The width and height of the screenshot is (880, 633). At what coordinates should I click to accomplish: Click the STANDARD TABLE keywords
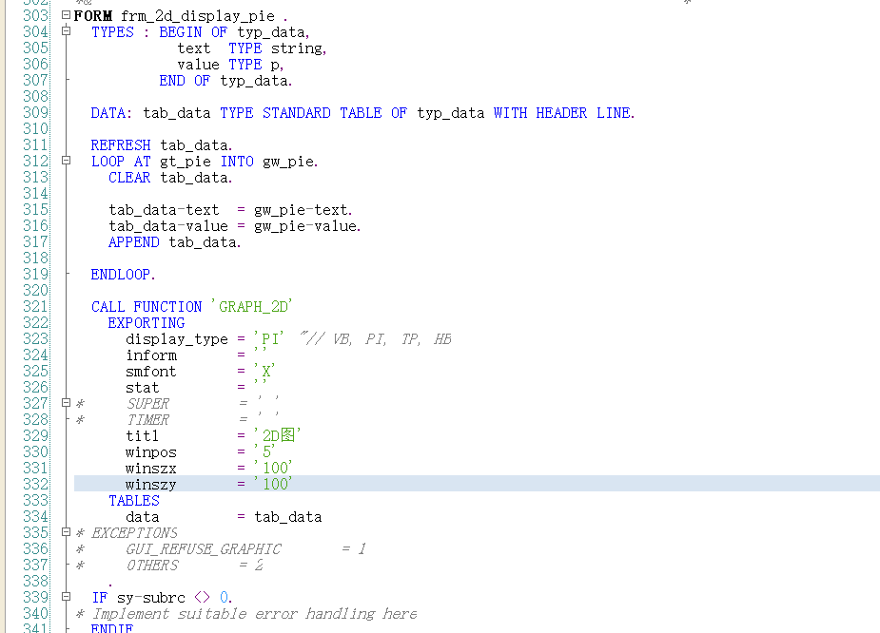[323, 113]
